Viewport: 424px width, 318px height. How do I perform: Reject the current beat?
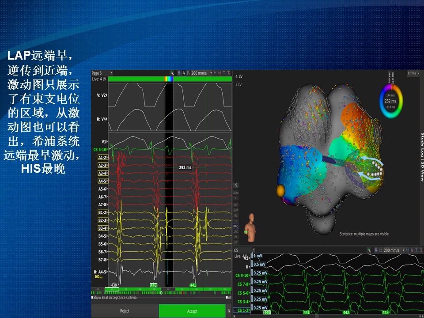(125, 311)
